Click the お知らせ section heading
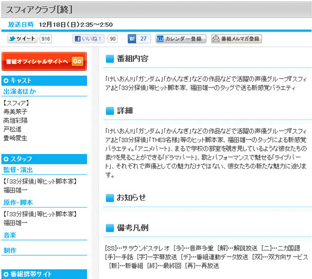This screenshot has height=279, width=312. 131,198
